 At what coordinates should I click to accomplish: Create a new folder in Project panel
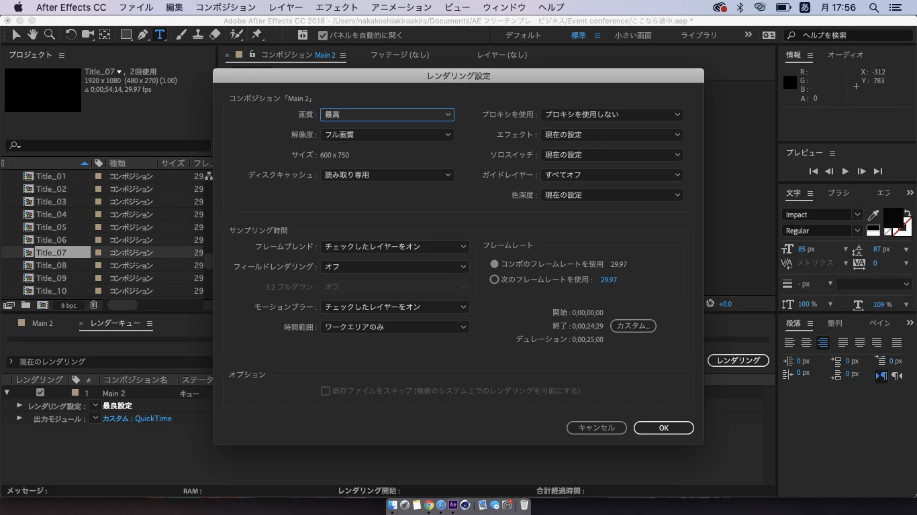click(x=26, y=305)
